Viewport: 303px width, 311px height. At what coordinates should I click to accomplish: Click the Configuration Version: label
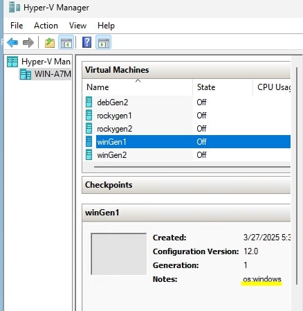196,251
